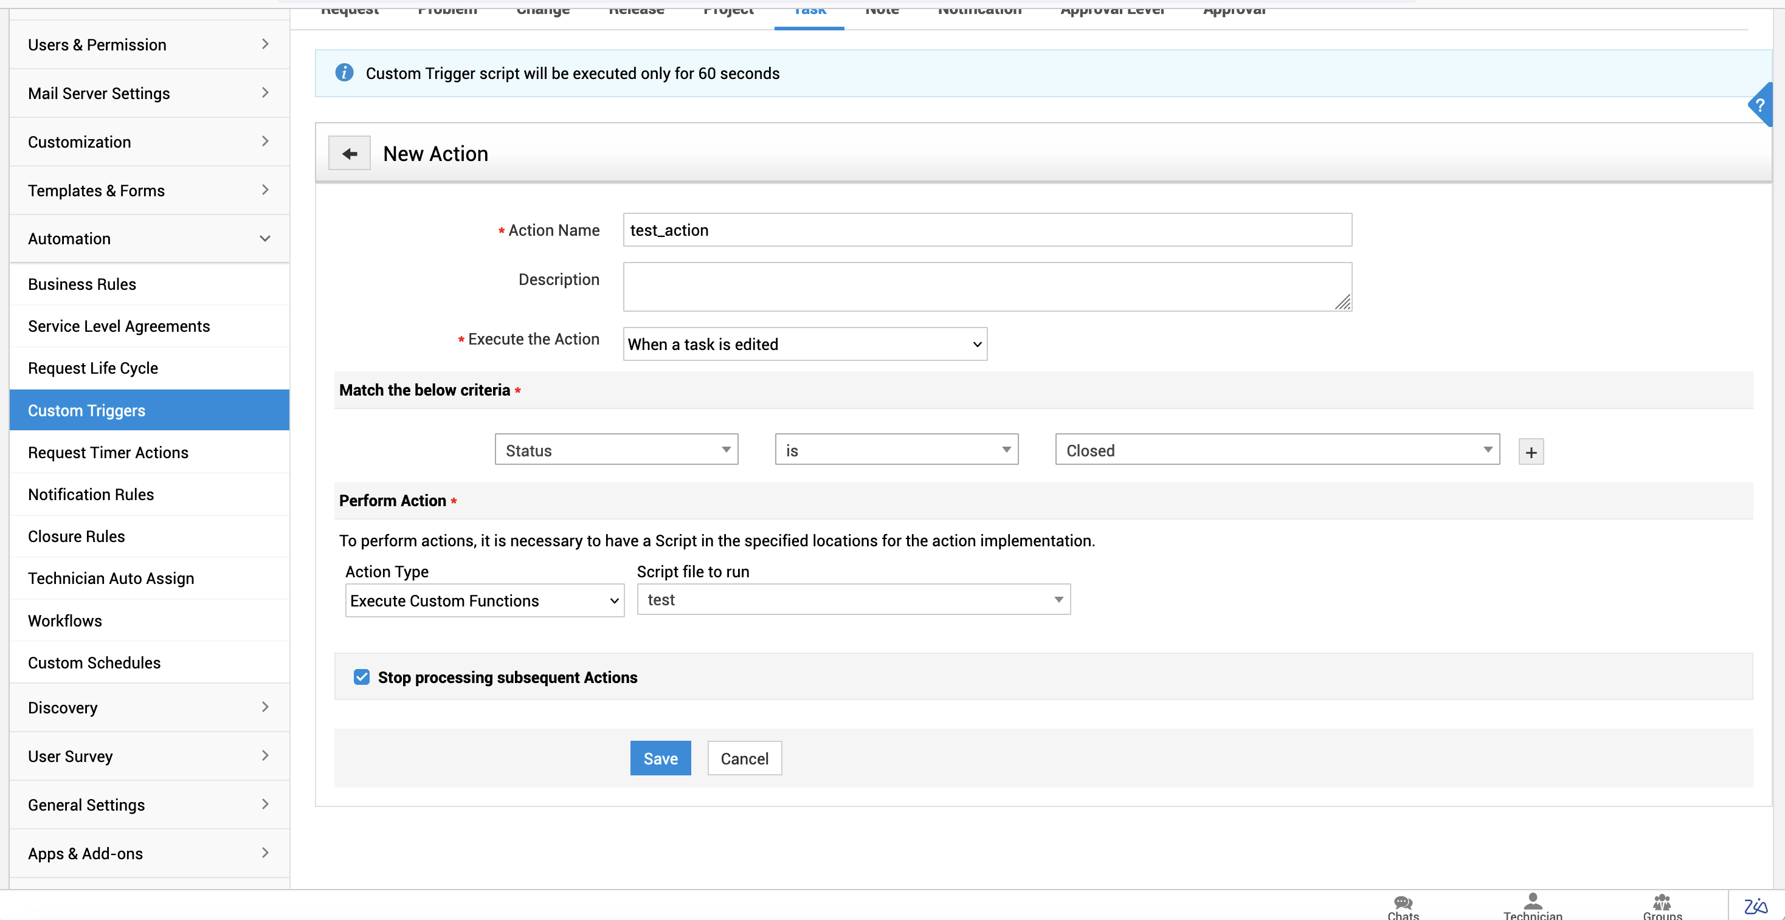1785x920 pixels.
Task: Open the blue help question mark icon
Action: coord(1761,105)
